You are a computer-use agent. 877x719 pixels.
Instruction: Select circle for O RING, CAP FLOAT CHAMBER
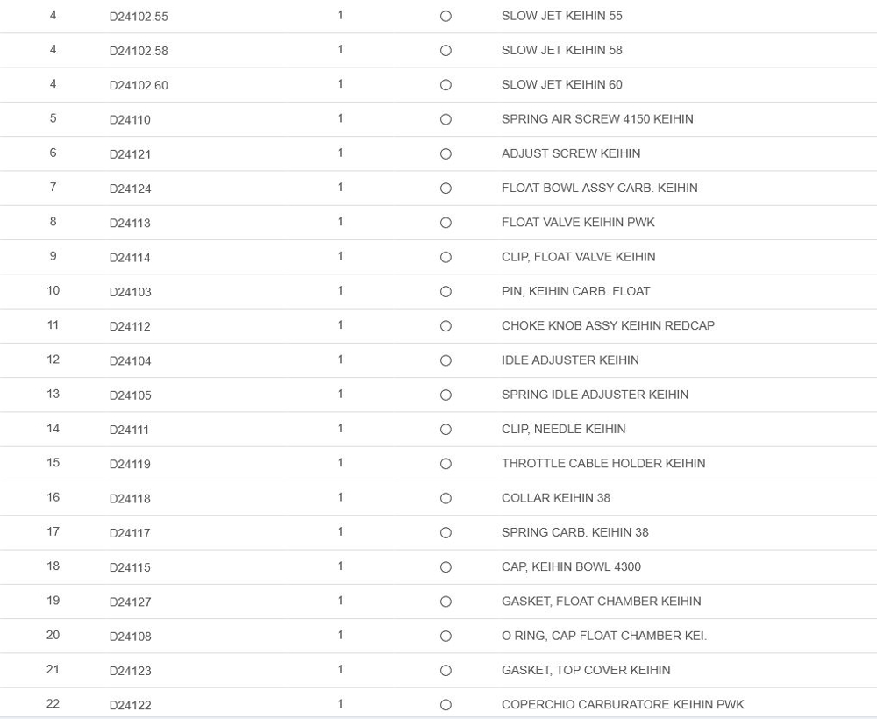(446, 636)
